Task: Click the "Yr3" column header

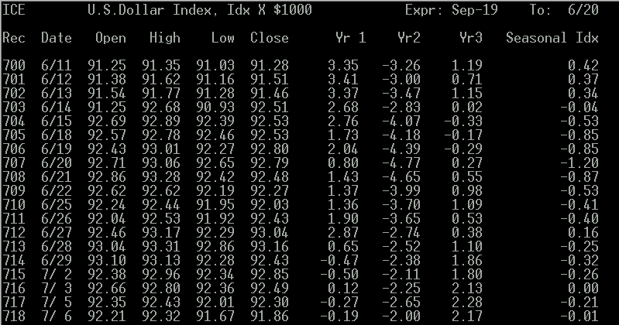Action: (x=470, y=38)
